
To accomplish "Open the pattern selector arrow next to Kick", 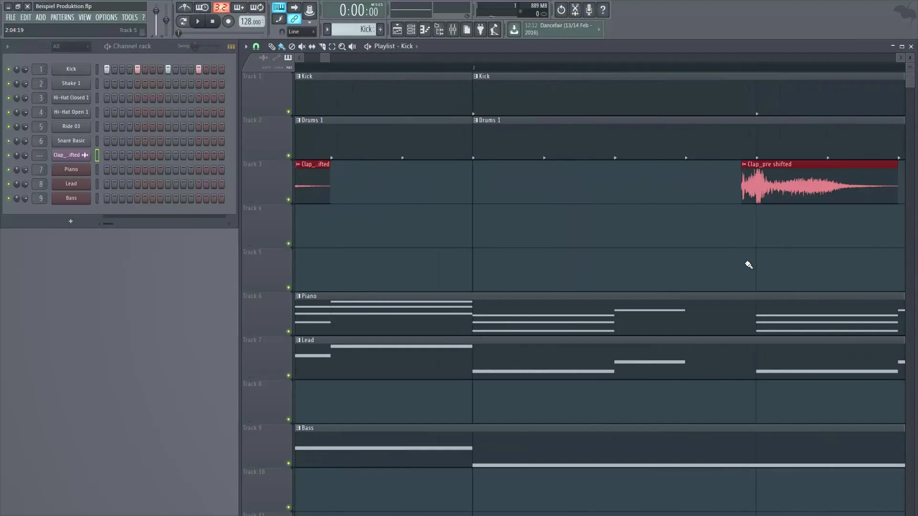I will pyautogui.click(x=327, y=29).
